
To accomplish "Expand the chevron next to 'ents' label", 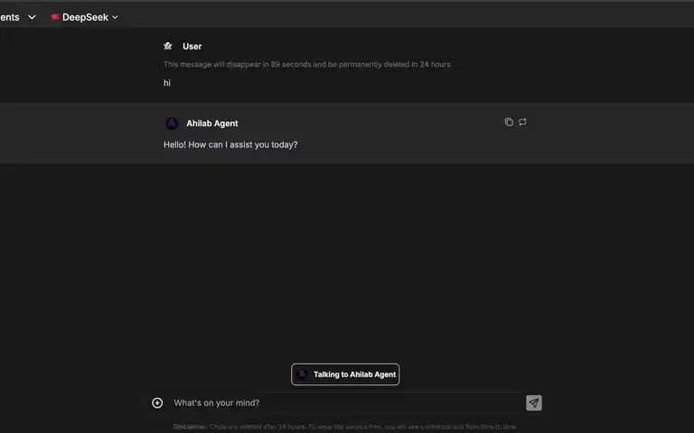I will [32, 17].
